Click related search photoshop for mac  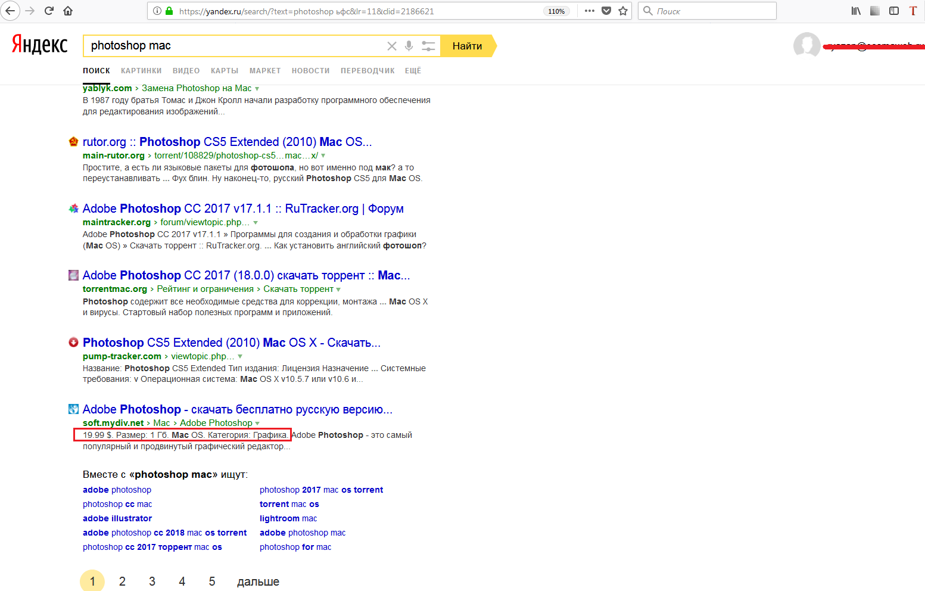pos(295,547)
